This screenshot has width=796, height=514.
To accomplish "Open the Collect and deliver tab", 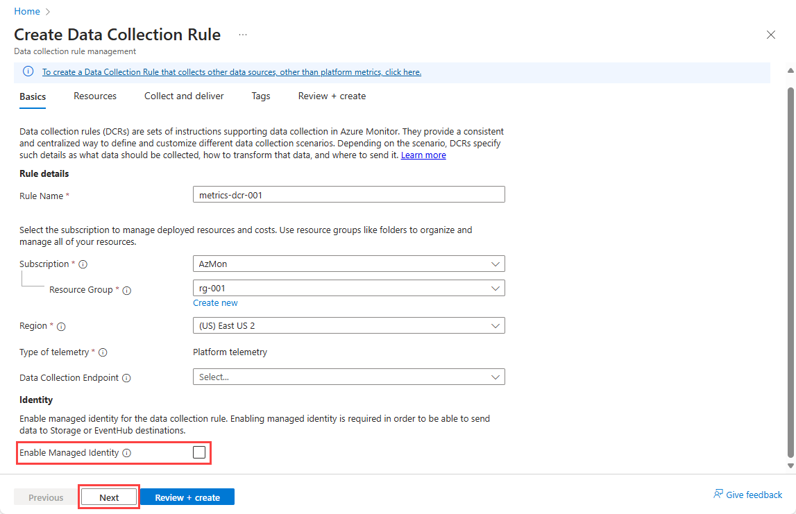I will [x=184, y=96].
